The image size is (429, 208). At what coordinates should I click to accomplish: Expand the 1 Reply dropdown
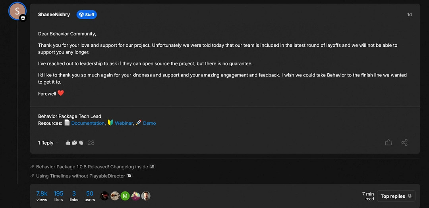point(48,143)
